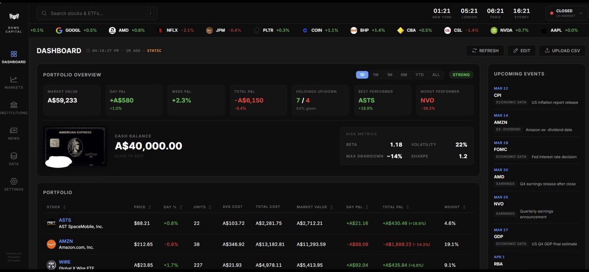Open the Data database icon
This screenshot has height=272, width=589.
pos(14,156)
